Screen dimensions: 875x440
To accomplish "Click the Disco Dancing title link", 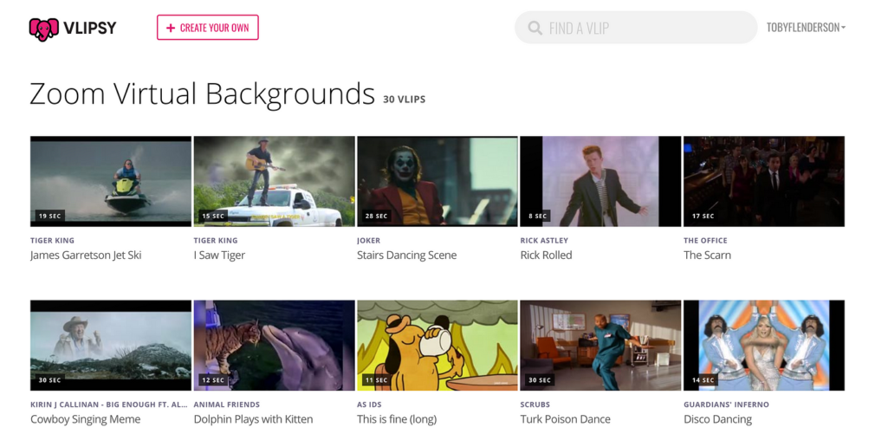I will coord(717,419).
